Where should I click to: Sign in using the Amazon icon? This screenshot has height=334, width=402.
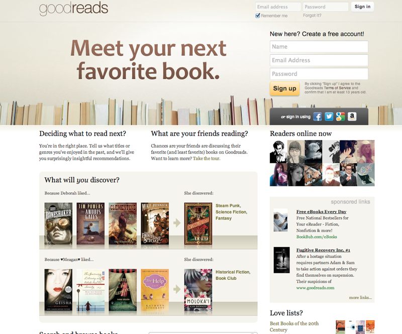[352, 117]
